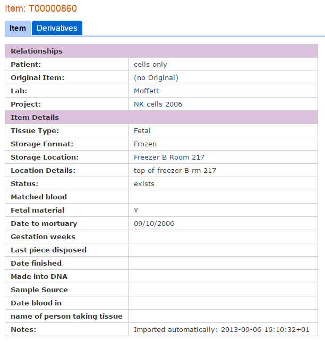Click the Last piece disposed label

(49, 250)
